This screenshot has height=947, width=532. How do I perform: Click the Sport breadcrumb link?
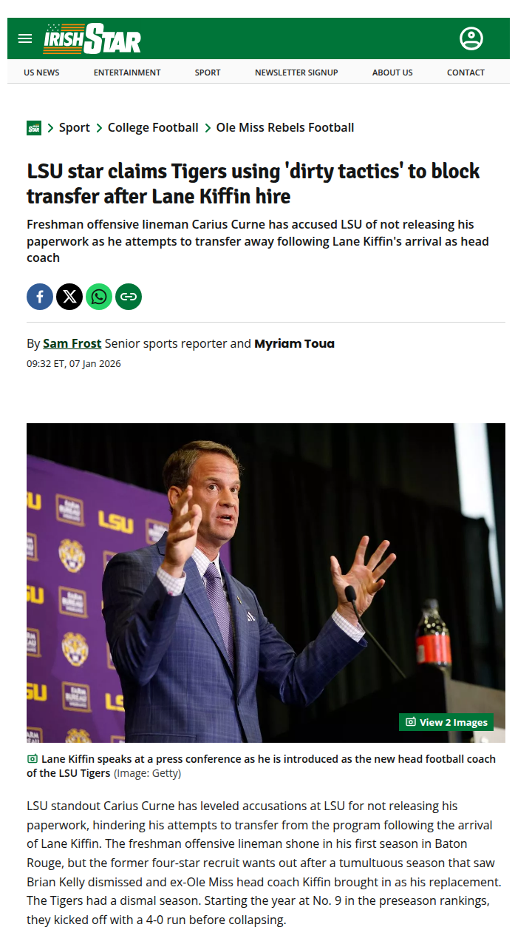coord(75,128)
